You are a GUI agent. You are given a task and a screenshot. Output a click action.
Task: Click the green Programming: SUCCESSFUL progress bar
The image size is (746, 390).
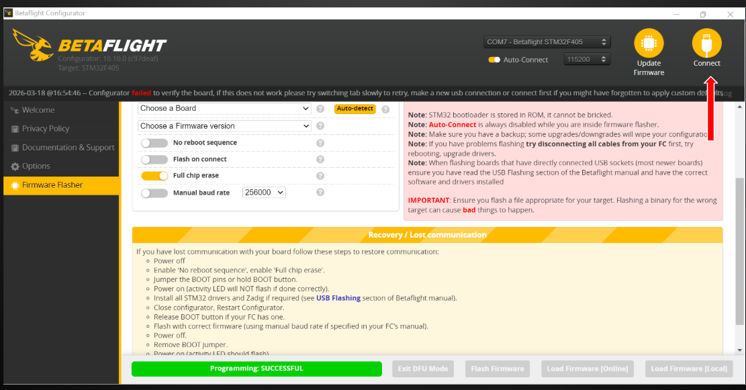click(257, 369)
